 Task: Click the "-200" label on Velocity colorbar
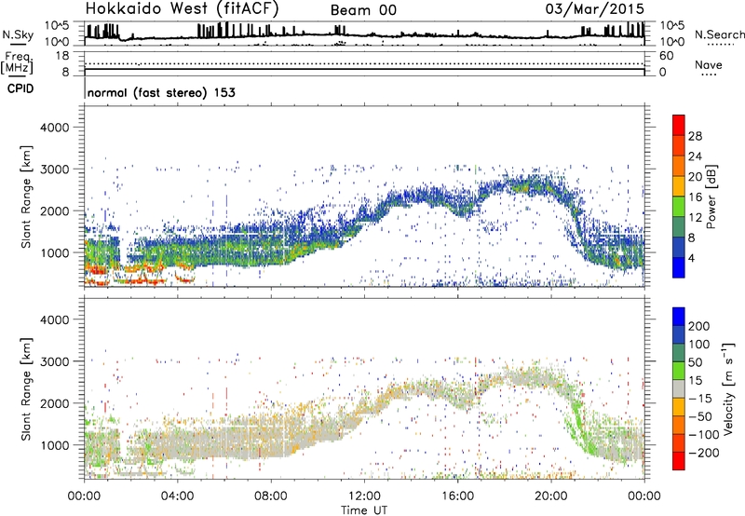(x=703, y=453)
